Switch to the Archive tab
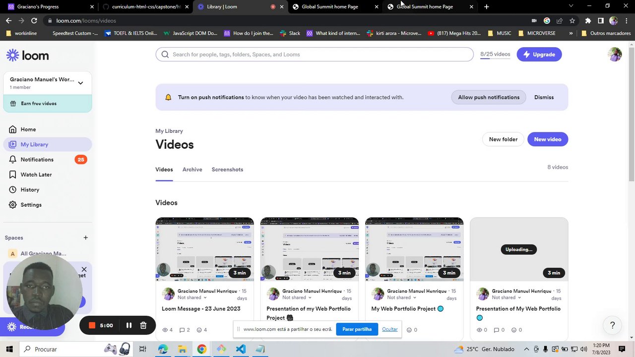The image size is (635, 357). coord(192,170)
